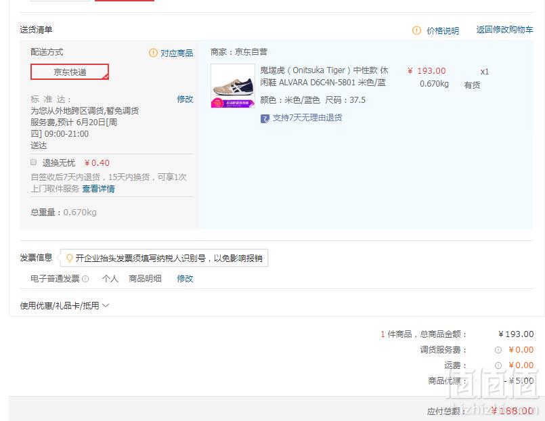The width and height of the screenshot is (545, 421).
Task: Click the lightbulb icon in the invoice tip
Action: 70,258
